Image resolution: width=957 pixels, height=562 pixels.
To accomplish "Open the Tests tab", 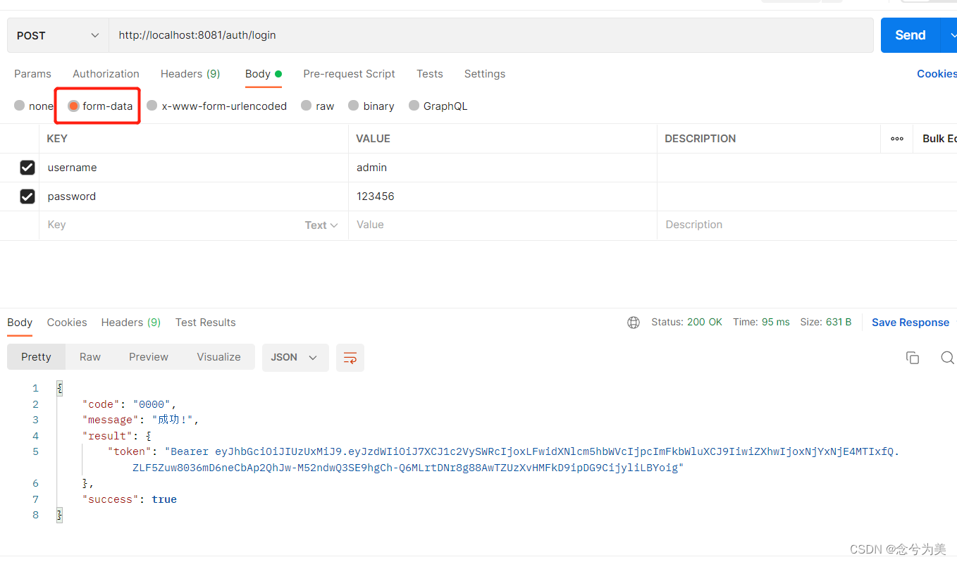I will click(x=430, y=74).
